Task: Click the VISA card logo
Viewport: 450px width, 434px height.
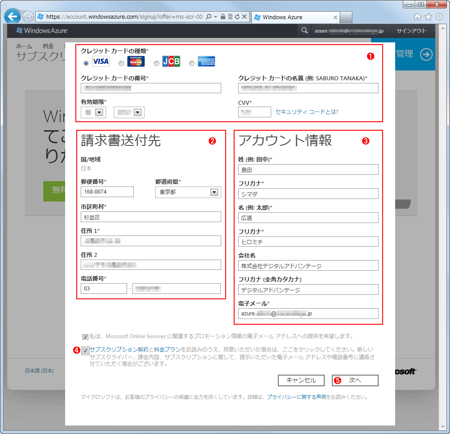Action: (x=101, y=62)
